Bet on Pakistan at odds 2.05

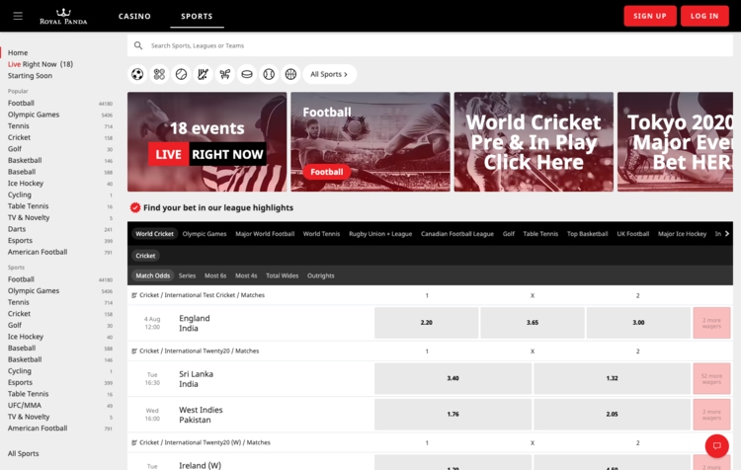(x=612, y=415)
